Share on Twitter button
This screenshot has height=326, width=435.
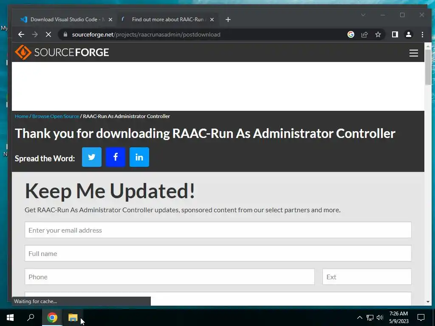coord(92,157)
